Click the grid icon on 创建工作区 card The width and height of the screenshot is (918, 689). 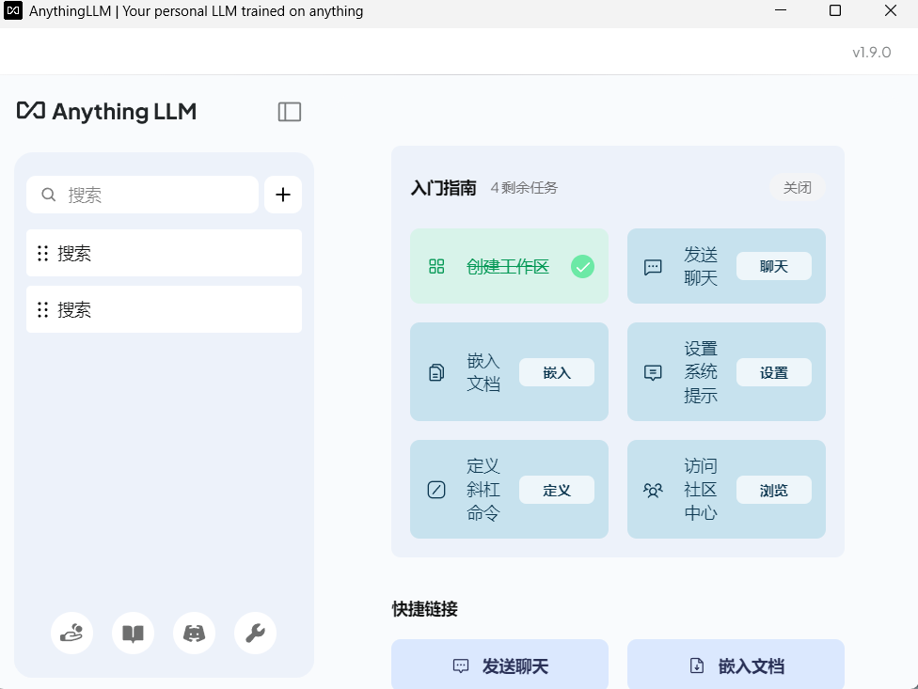436,266
